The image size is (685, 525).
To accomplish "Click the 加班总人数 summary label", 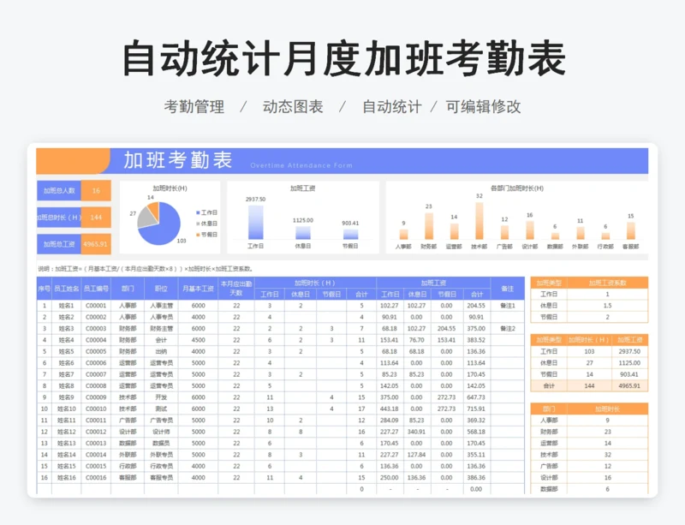I will pos(59,191).
